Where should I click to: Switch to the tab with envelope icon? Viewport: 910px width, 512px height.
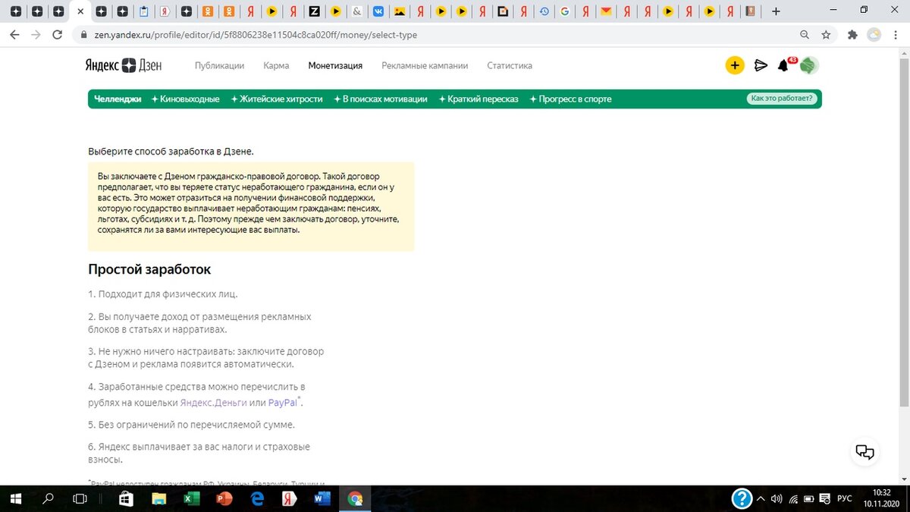605,11
